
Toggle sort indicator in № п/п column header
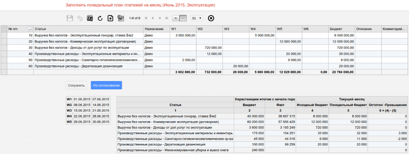point(30,29)
